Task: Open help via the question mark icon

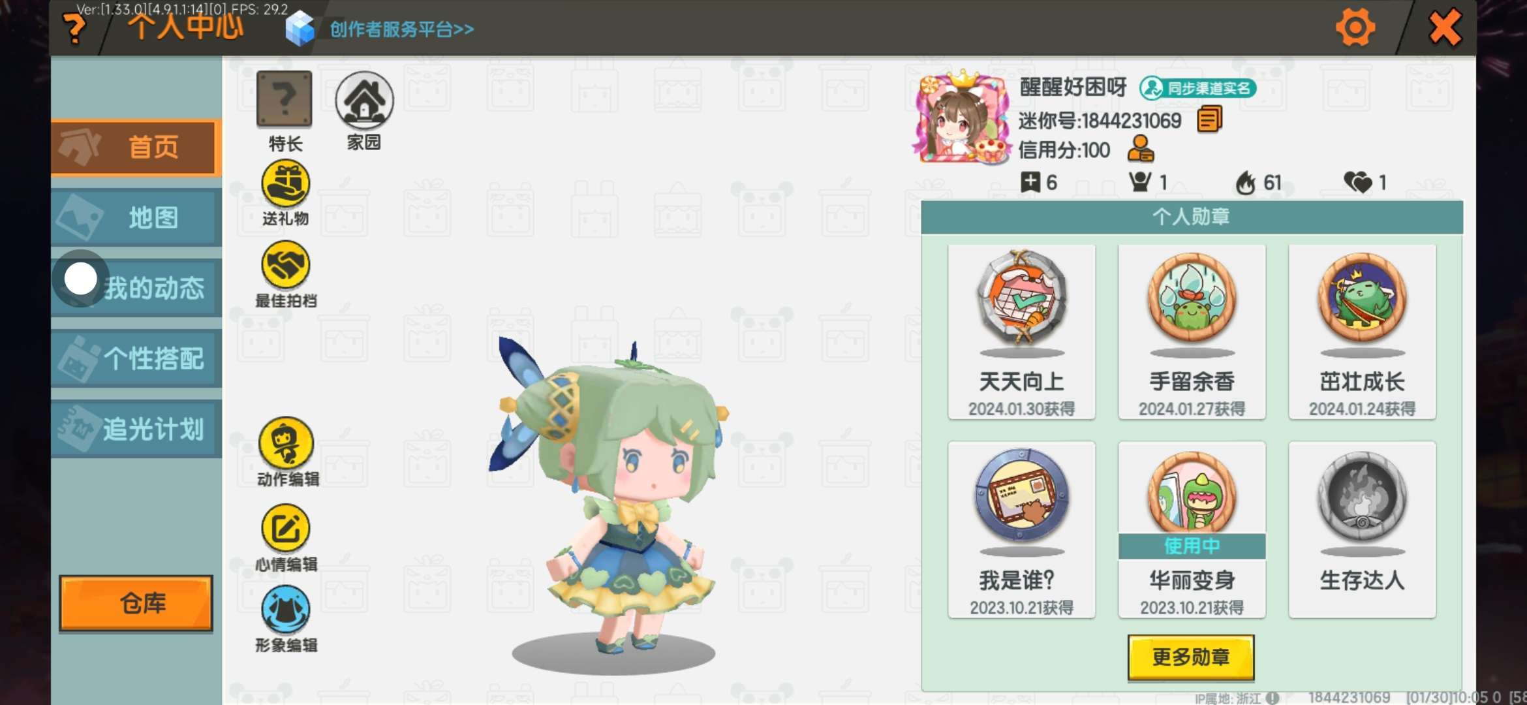Action: click(74, 28)
